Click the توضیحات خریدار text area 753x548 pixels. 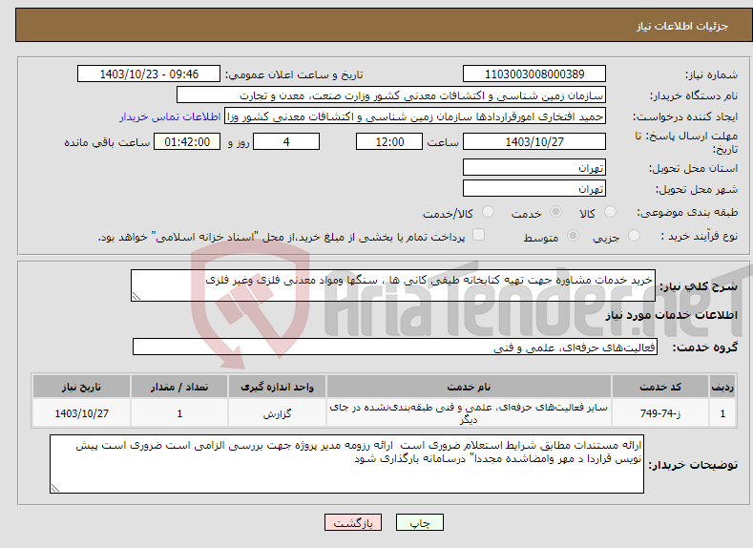click(346, 464)
